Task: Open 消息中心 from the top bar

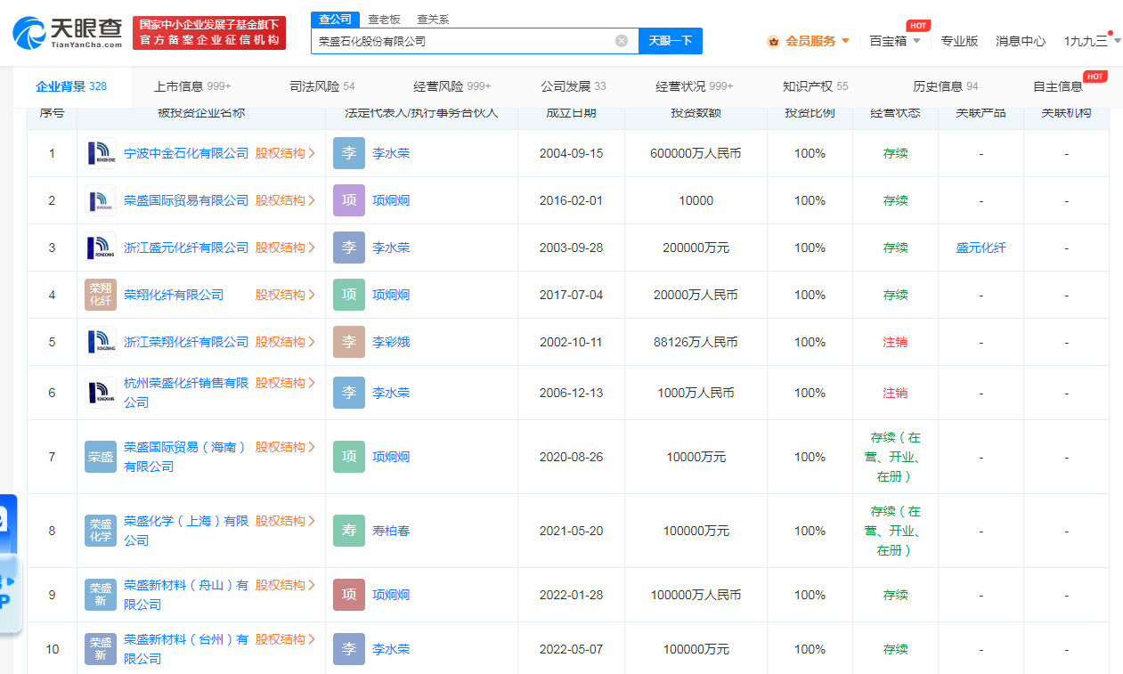Action: tap(1021, 40)
